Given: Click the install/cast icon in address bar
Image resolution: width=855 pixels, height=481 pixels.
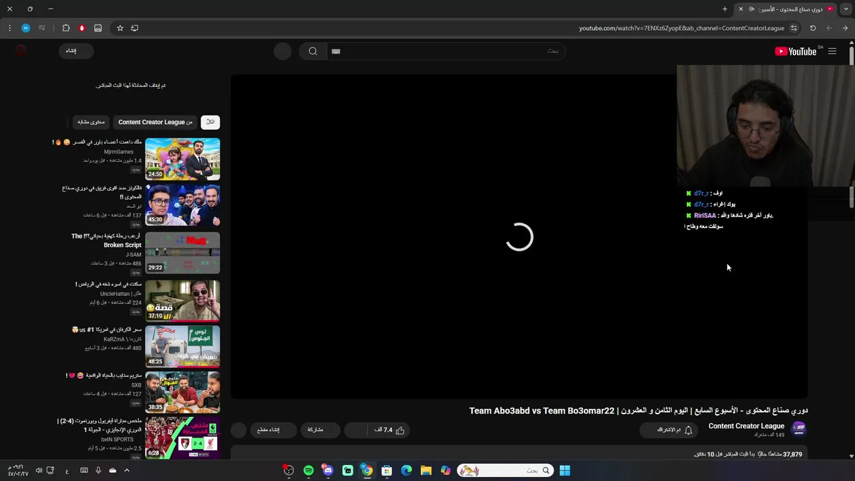Looking at the screenshot, I should point(135,28).
